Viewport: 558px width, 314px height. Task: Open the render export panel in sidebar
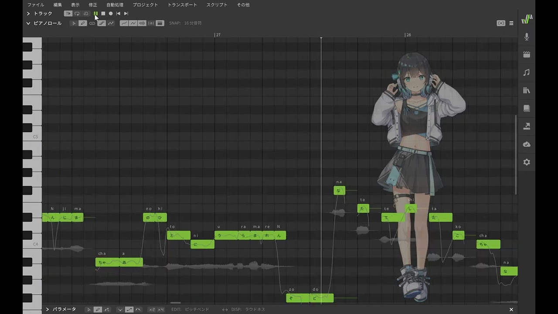tap(527, 126)
